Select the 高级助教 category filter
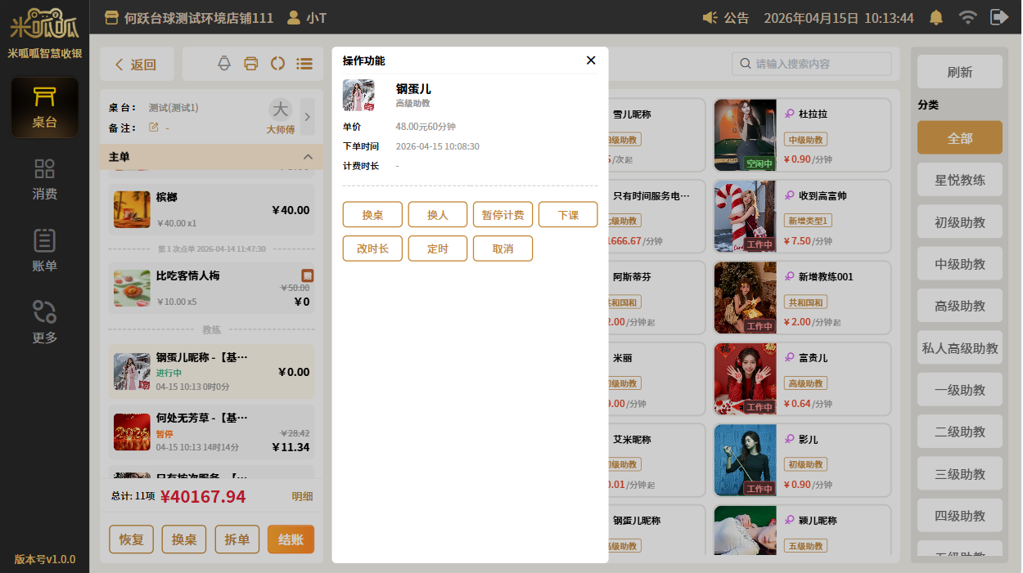 coord(959,306)
